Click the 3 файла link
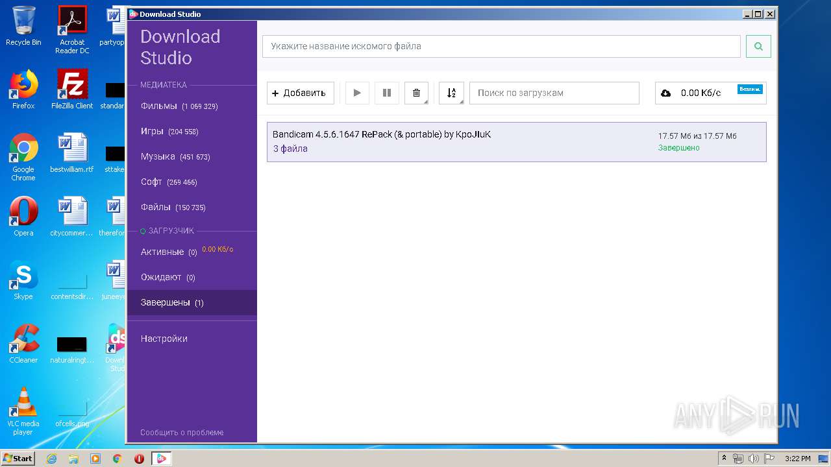The image size is (831, 467). 290,149
